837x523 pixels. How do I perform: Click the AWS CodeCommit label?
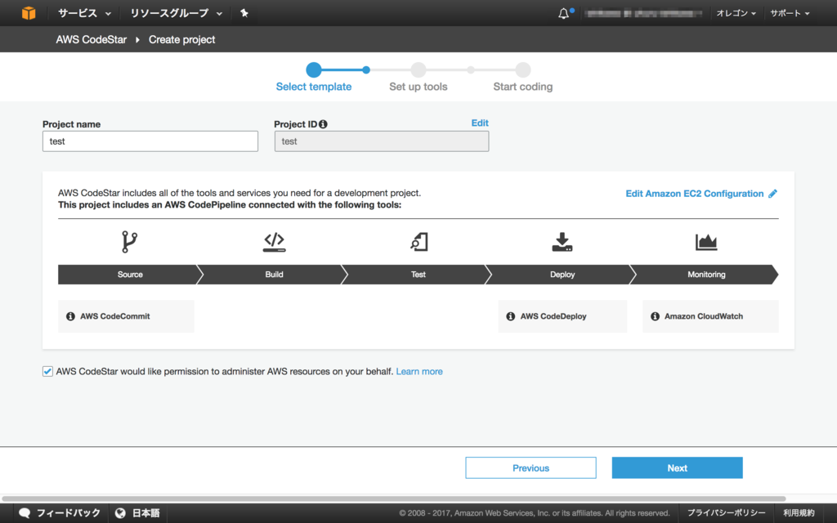[x=114, y=316]
